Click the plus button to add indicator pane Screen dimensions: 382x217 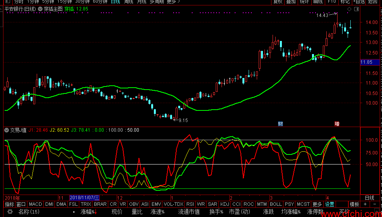pyautogui.click(x=365, y=204)
